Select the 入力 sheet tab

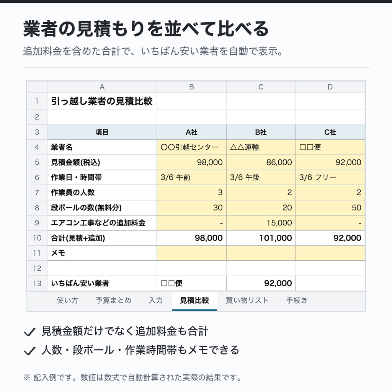[156, 300]
